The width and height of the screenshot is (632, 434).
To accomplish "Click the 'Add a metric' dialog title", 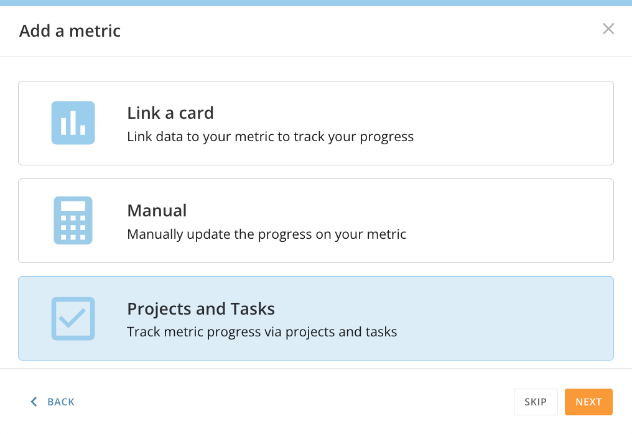I will click(70, 30).
